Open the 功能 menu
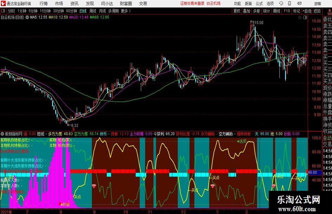332x214 pixels. (x=237, y=4)
